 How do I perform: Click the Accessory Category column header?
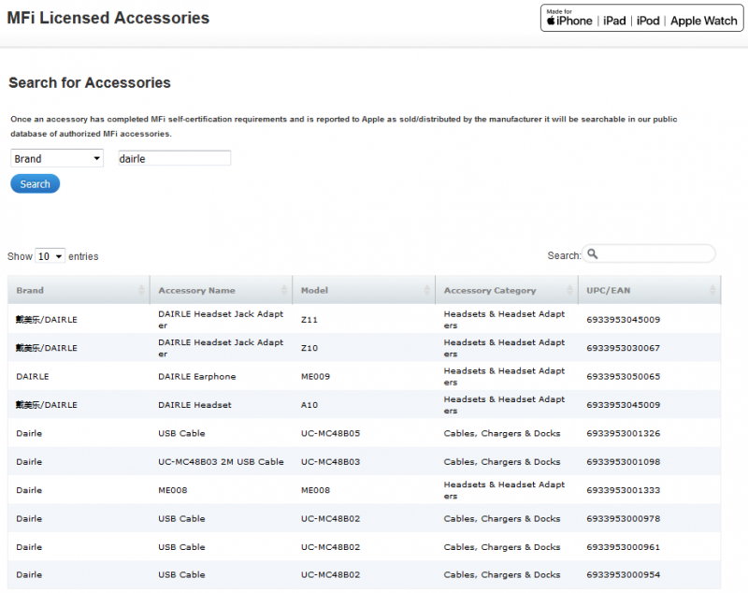click(x=489, y=291)
